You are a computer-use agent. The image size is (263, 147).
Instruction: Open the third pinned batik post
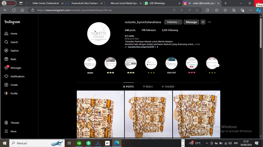(197, 114)
